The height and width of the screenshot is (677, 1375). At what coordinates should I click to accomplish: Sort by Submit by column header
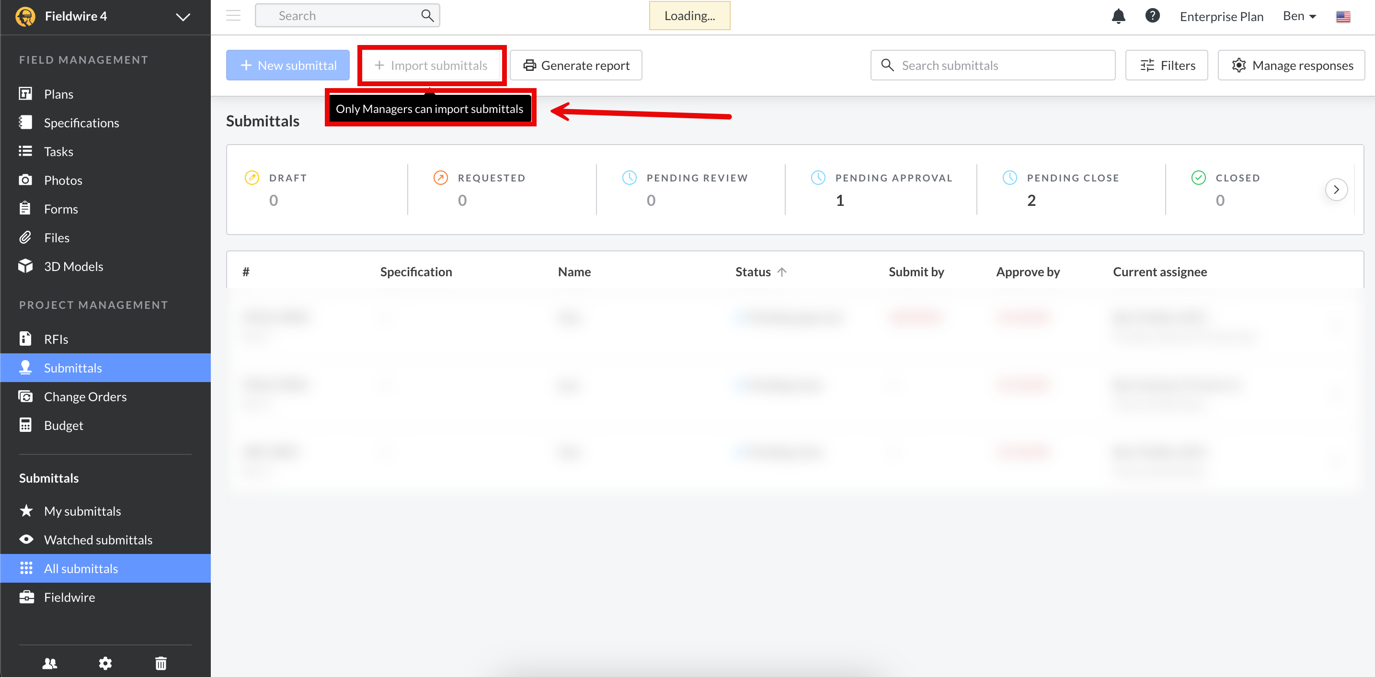(916, 271)
